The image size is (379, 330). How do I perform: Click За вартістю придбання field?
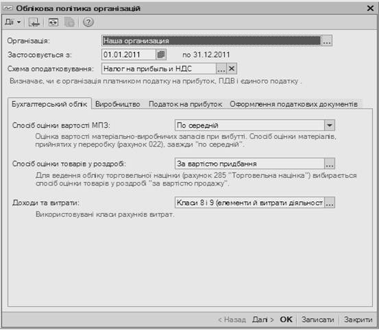pos(249,164)
